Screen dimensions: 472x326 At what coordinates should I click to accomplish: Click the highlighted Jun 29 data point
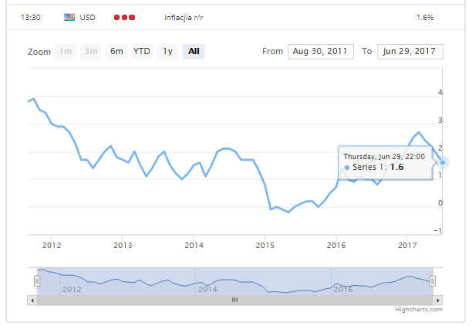pos(443,162)
